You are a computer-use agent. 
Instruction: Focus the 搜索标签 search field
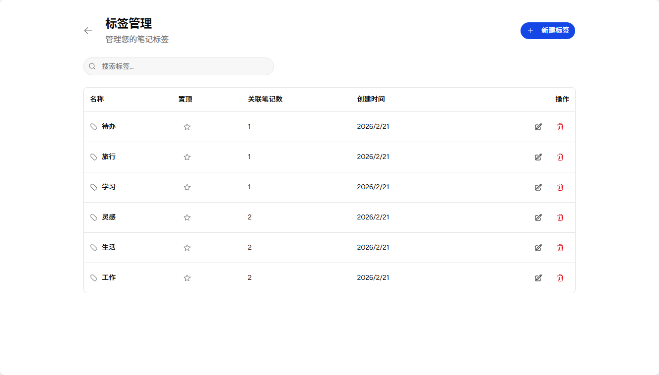pos(184,66)
